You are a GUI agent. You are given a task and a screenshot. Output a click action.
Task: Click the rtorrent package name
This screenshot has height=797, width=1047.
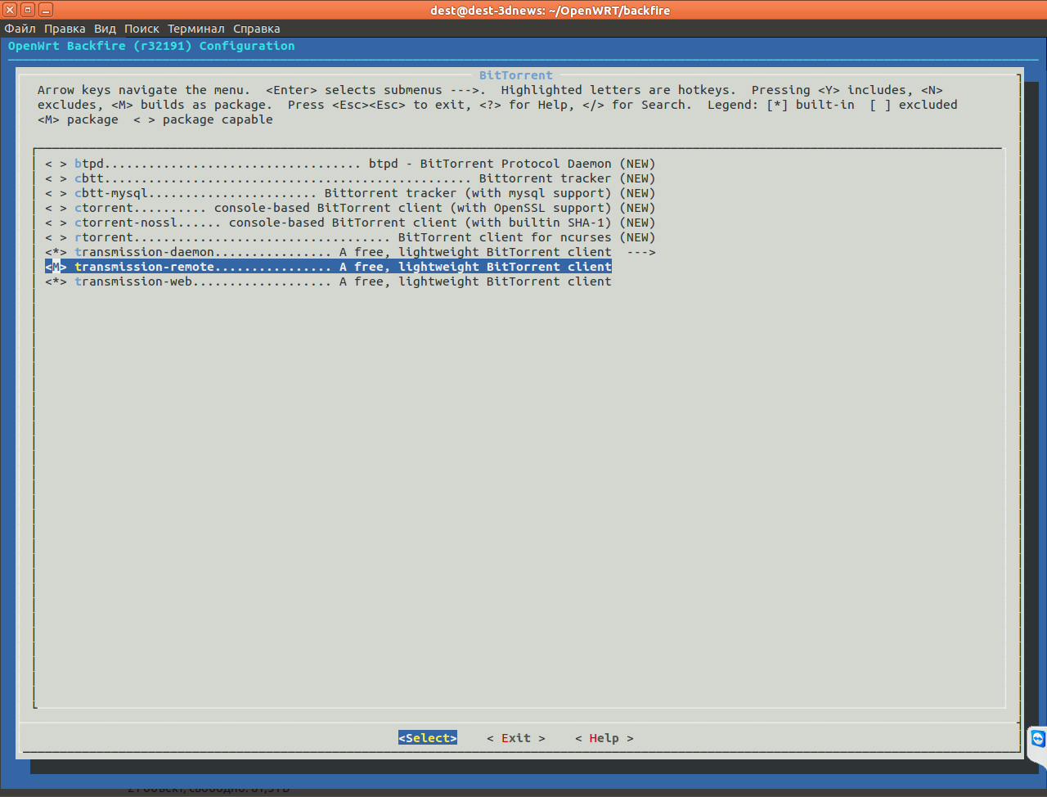pos(104,237)
